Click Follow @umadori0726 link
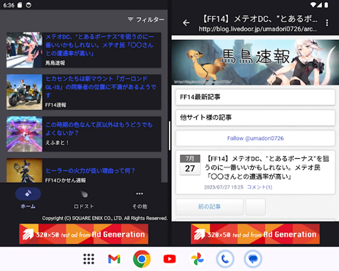Viewport: 339px width, 271px height. pos(255,138)
